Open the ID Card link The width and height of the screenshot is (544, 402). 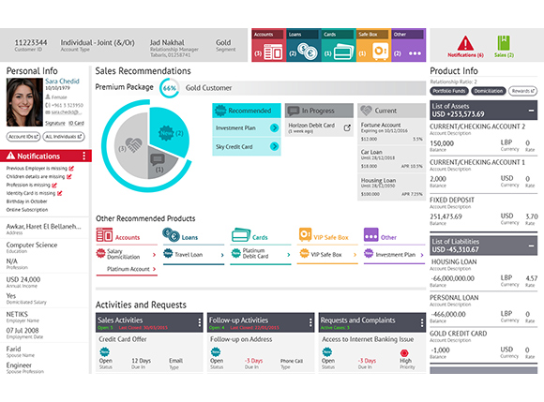pos(76,123)
